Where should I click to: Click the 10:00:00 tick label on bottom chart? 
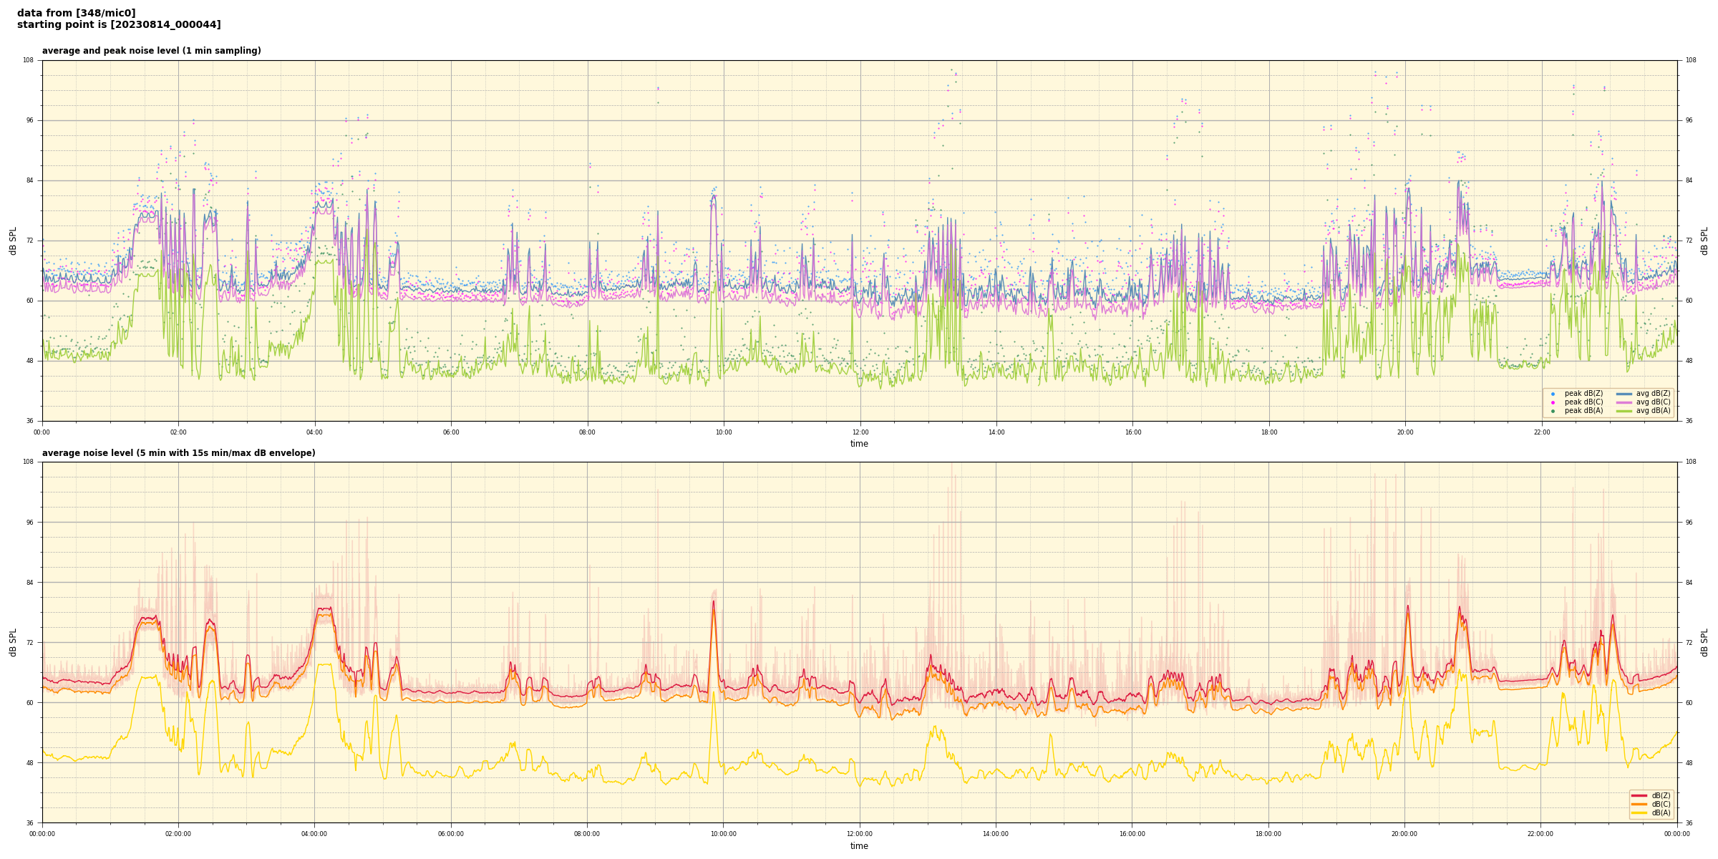(x=723, y=834)
